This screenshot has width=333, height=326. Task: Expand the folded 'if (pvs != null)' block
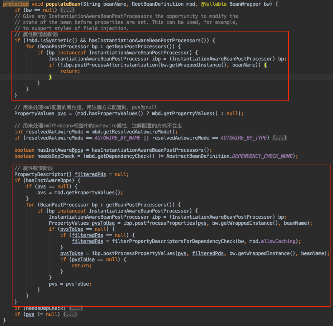(x=70, y=314)
